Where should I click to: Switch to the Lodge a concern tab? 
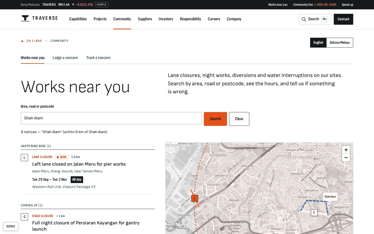pos(65,58)
